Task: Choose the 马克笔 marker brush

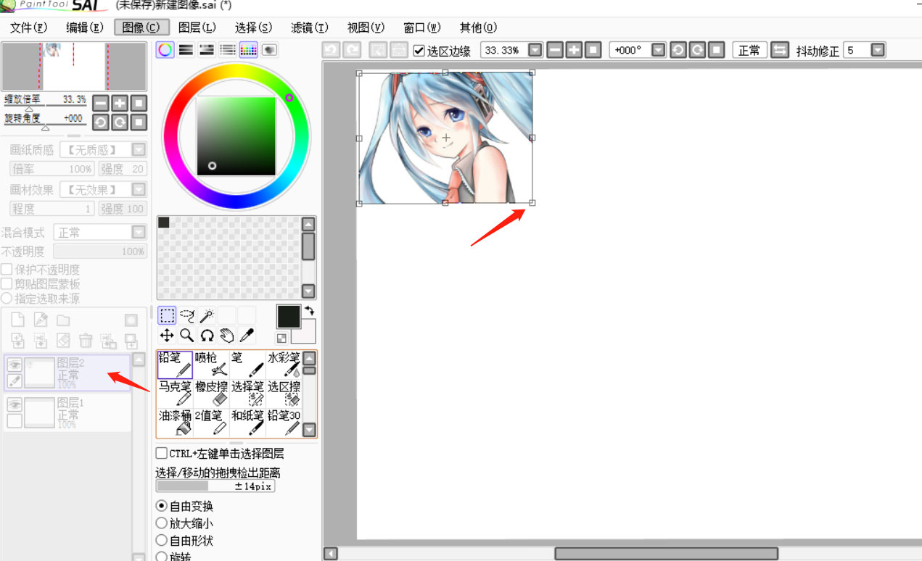Action: pyautogui.click(x=175, y=394)
